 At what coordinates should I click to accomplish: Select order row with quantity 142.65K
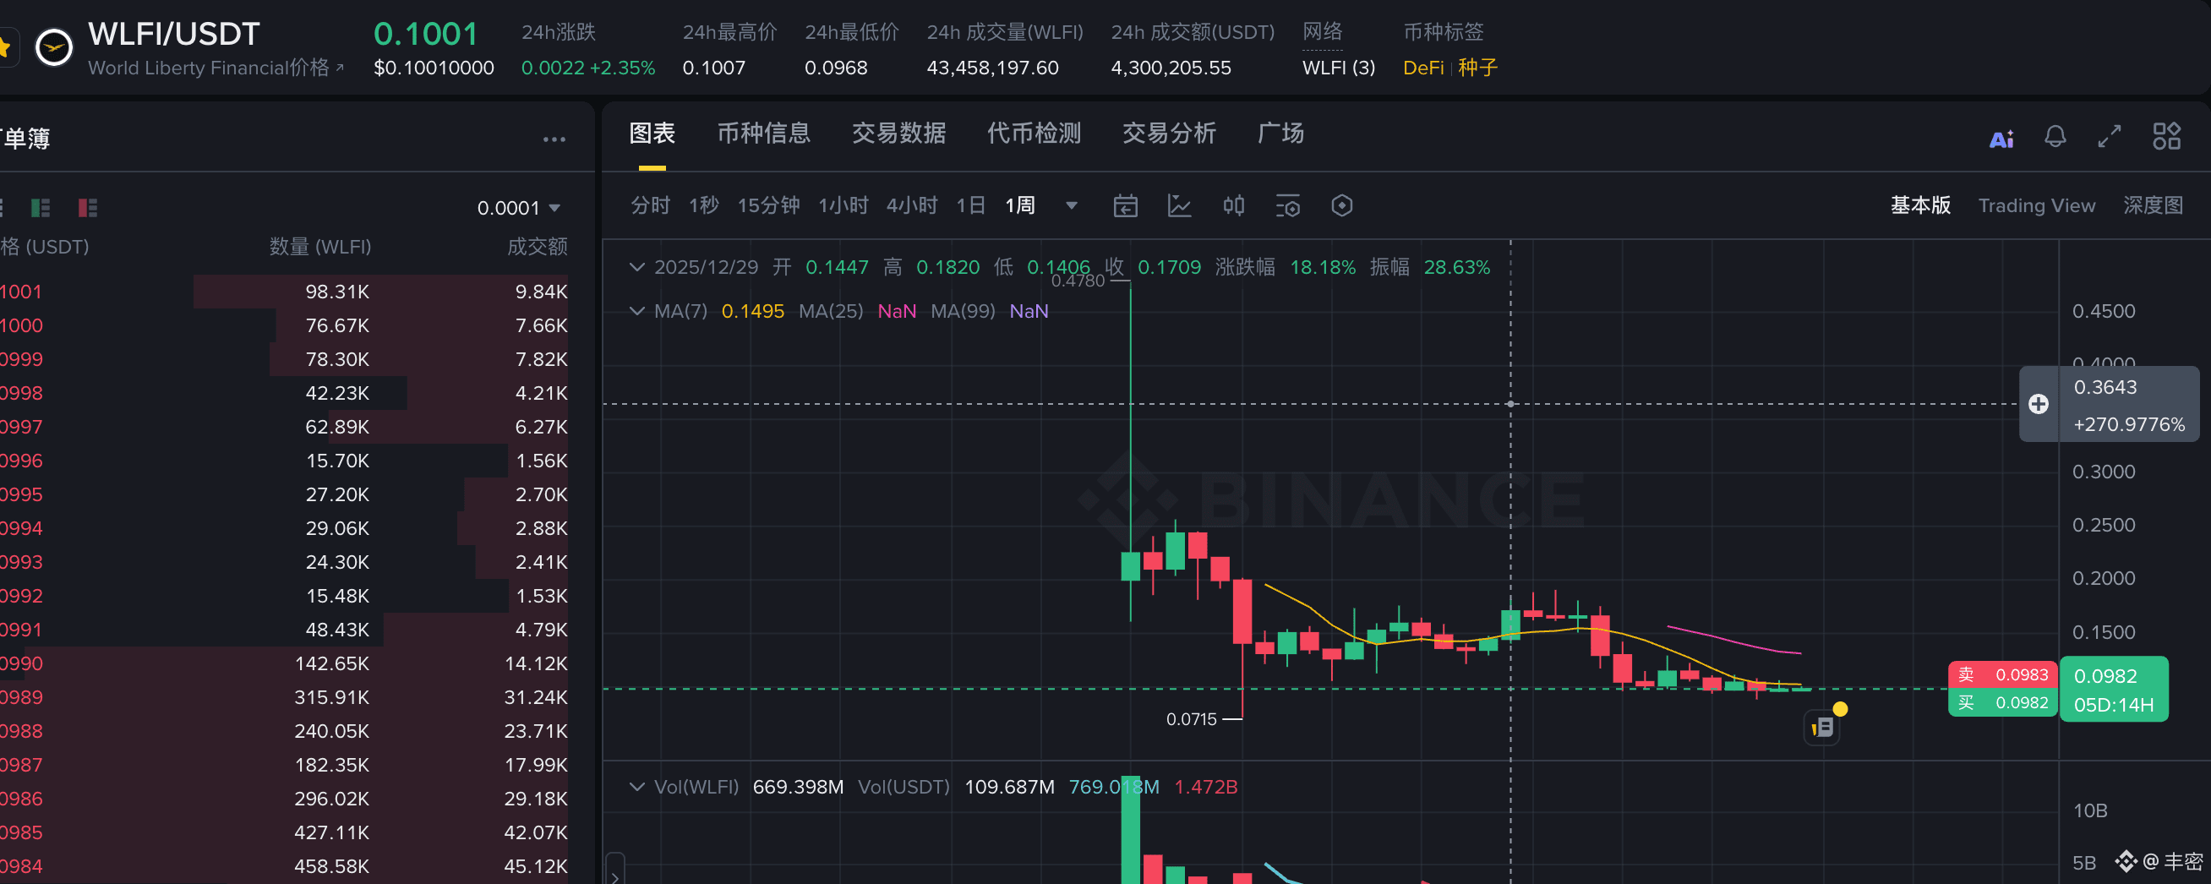284,663
